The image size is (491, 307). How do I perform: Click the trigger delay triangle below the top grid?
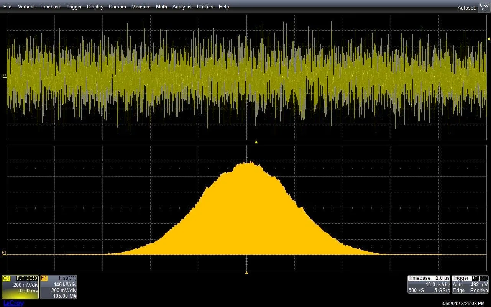(x=256, y=142)
